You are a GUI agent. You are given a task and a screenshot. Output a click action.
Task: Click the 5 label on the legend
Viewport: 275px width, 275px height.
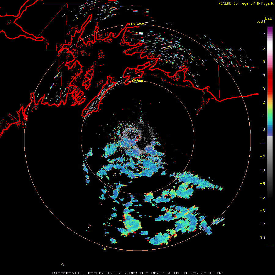pos(264,61)
